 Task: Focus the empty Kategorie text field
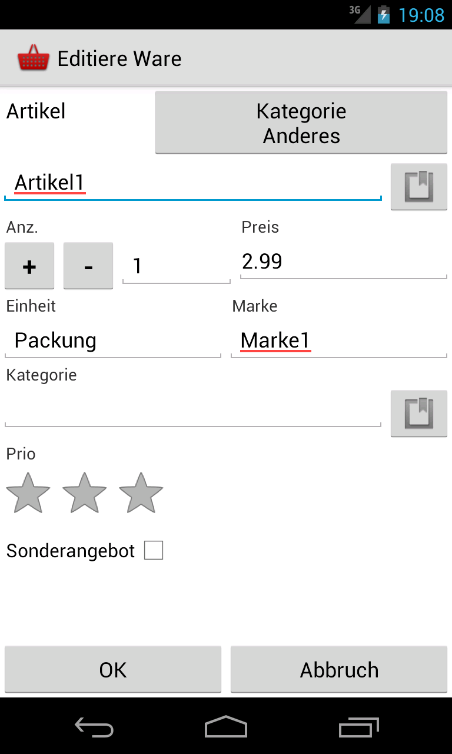pyautogui.click(x=193, y=409)
